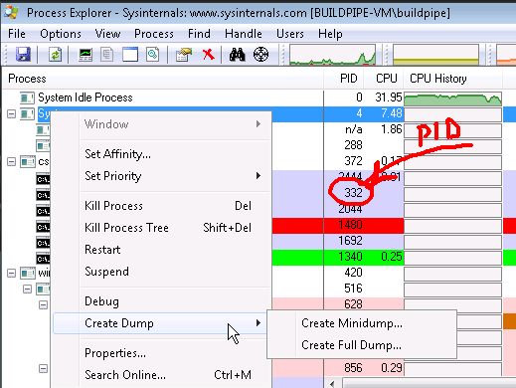Open the Find menu

click(199, 34)
